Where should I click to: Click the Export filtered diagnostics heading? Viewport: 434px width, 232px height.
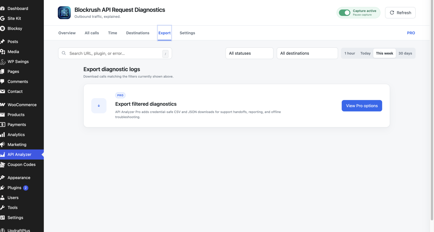[x=146, y=104]
